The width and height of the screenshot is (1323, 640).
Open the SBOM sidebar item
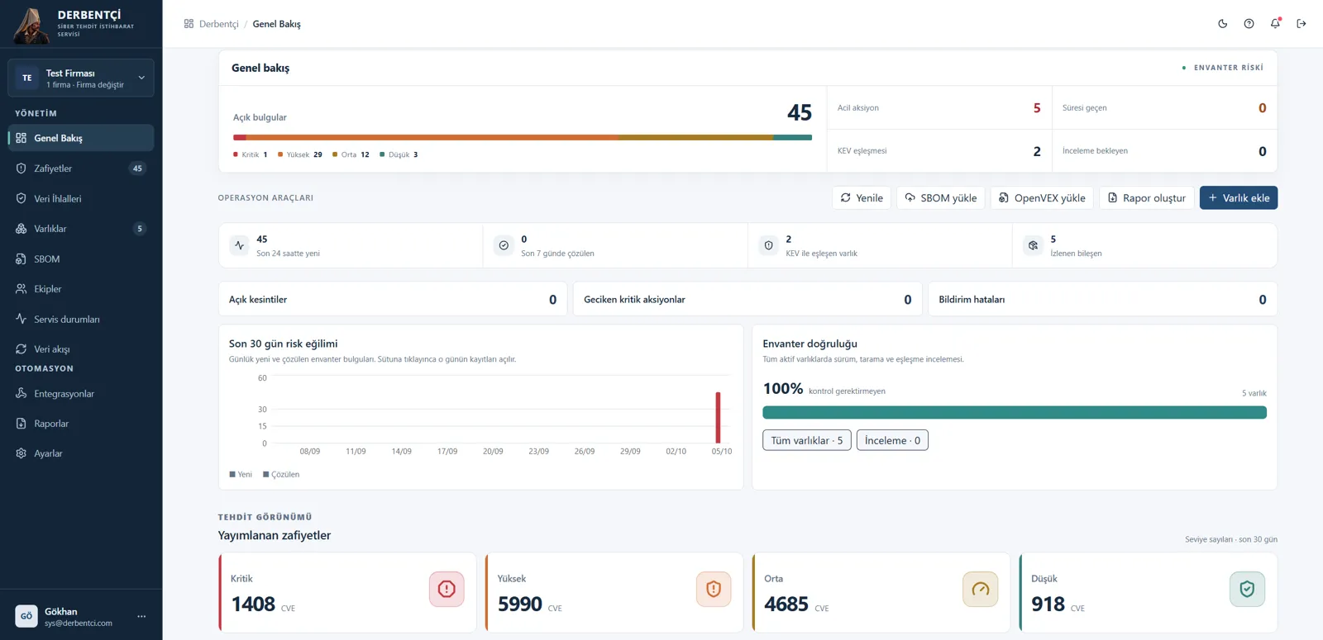pos(81,258)
